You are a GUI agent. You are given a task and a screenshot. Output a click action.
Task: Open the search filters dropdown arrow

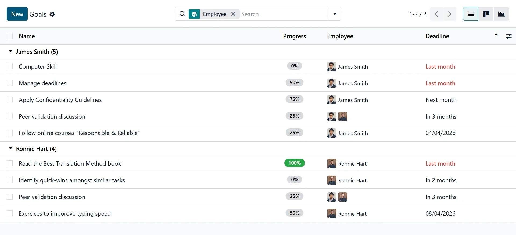(335, 14)
